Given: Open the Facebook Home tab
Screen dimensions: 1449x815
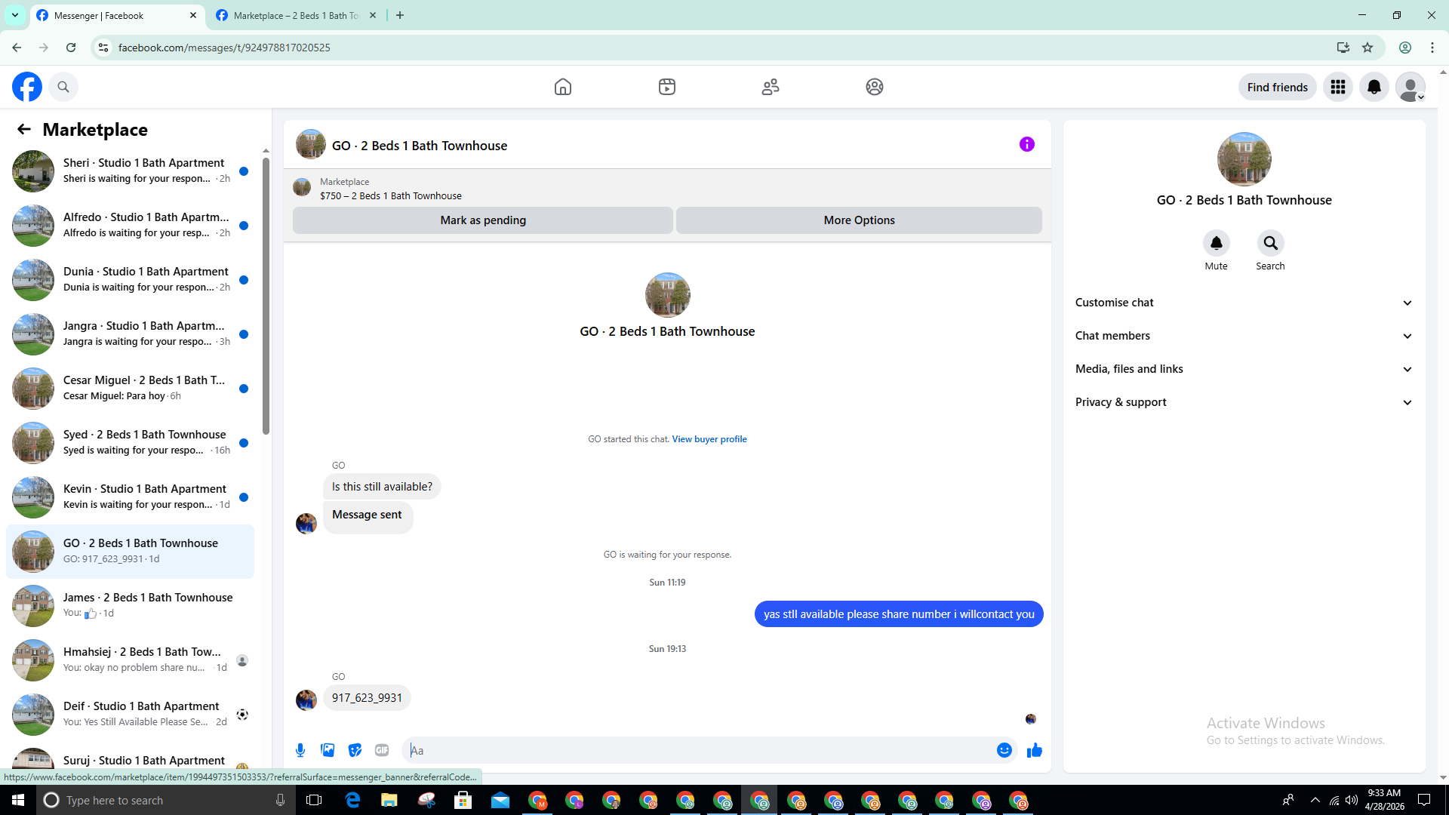Looking at the screenshot, I should (562, 87).
